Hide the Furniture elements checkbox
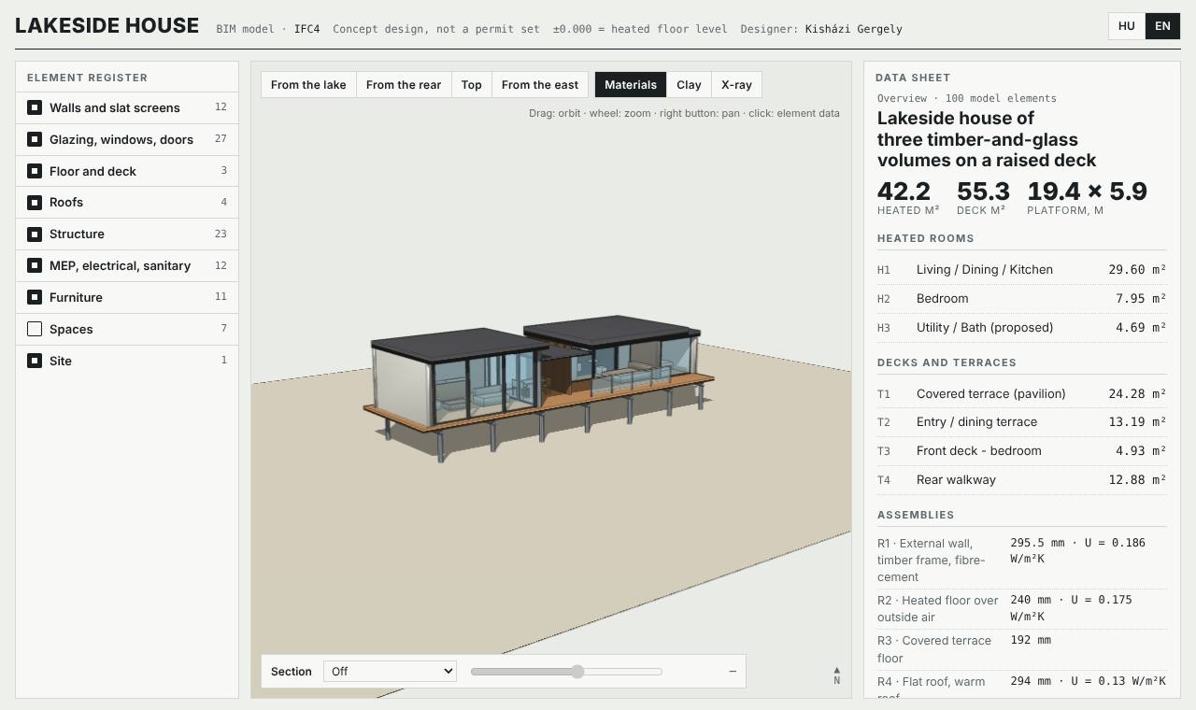The width and height of the screenshot is (1196, 710). 35,297
